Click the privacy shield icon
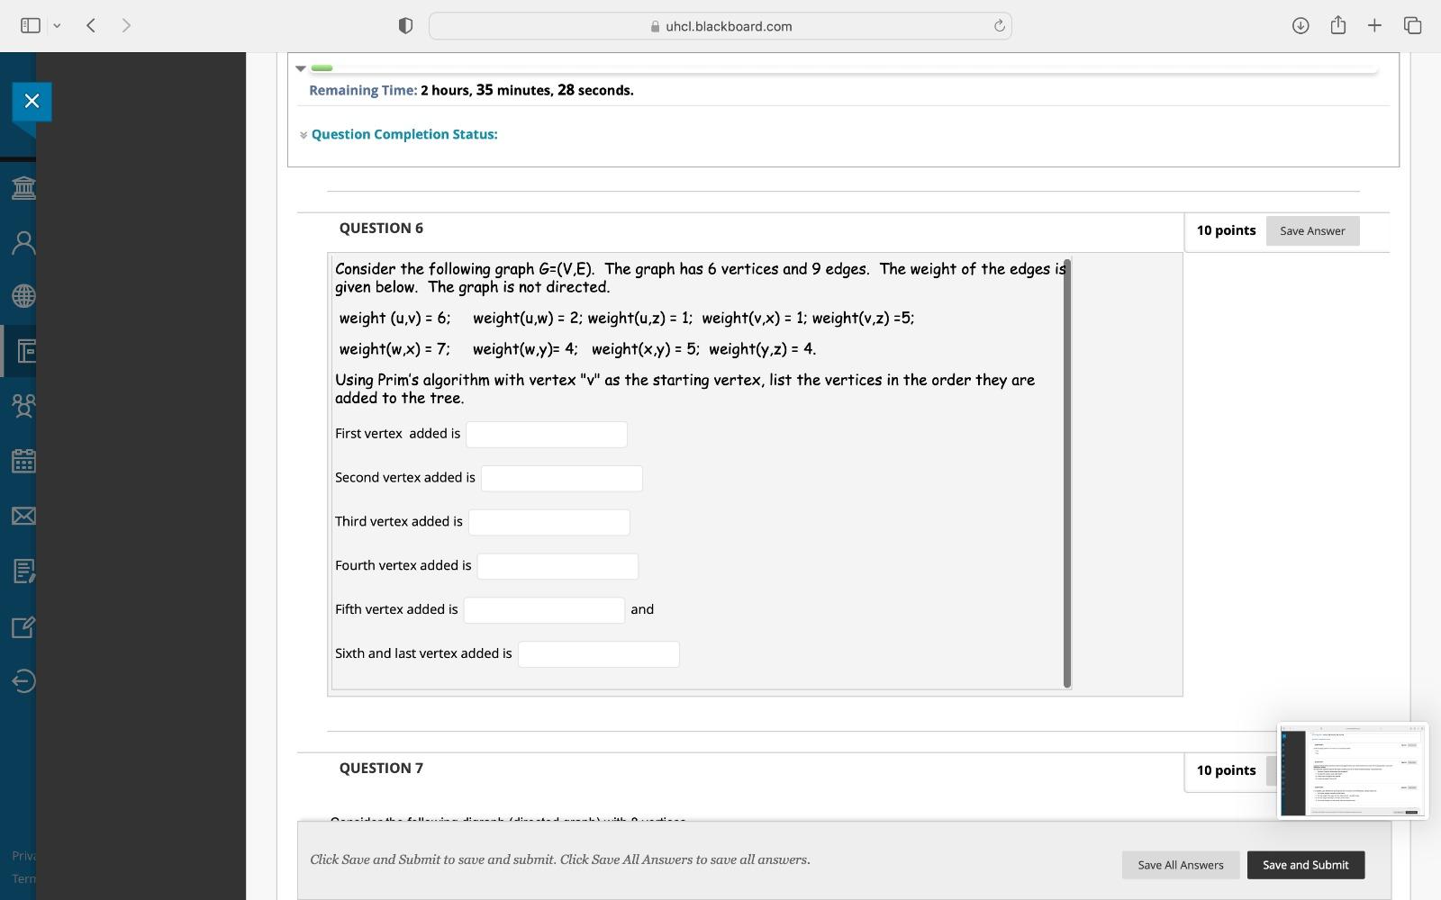The width and height of the screenshot is (1441, 900). 405,26
